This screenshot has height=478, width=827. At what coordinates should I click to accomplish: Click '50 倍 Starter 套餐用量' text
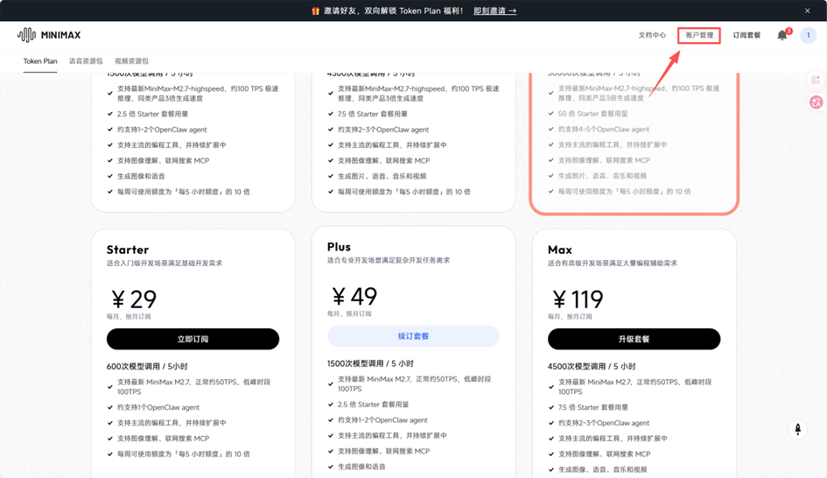592,114
